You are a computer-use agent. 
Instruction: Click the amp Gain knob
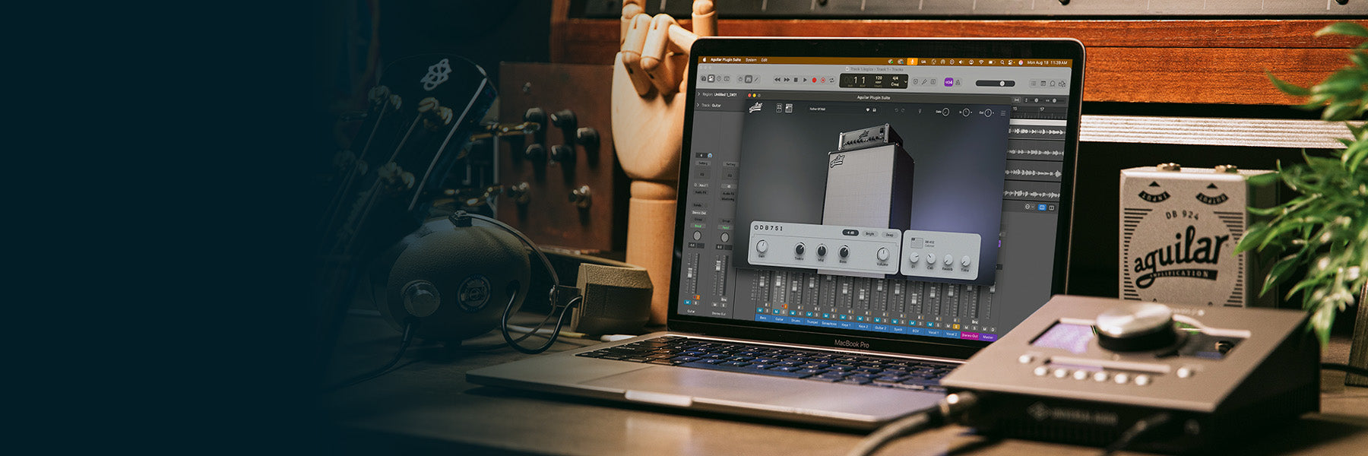click(x=762, y=248)
